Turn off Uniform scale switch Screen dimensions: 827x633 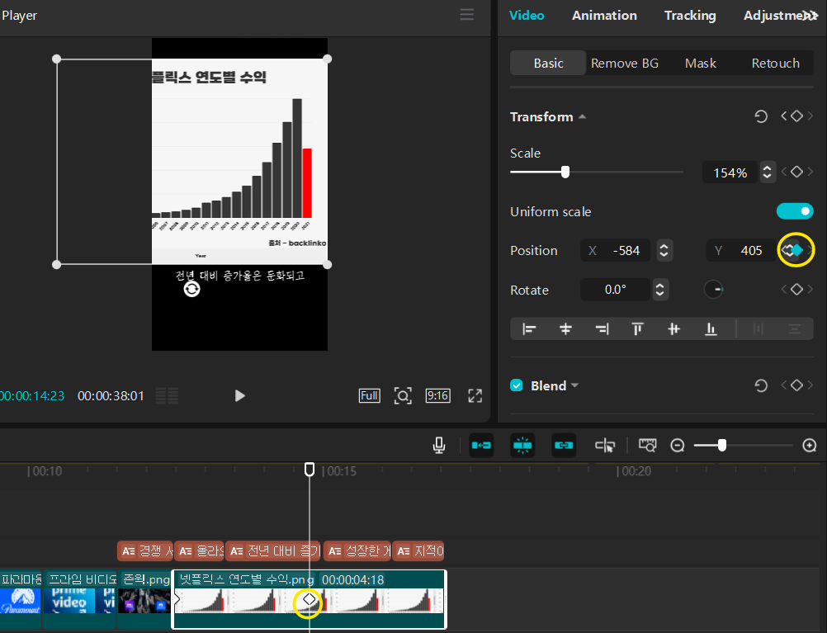tap(795, 211)
